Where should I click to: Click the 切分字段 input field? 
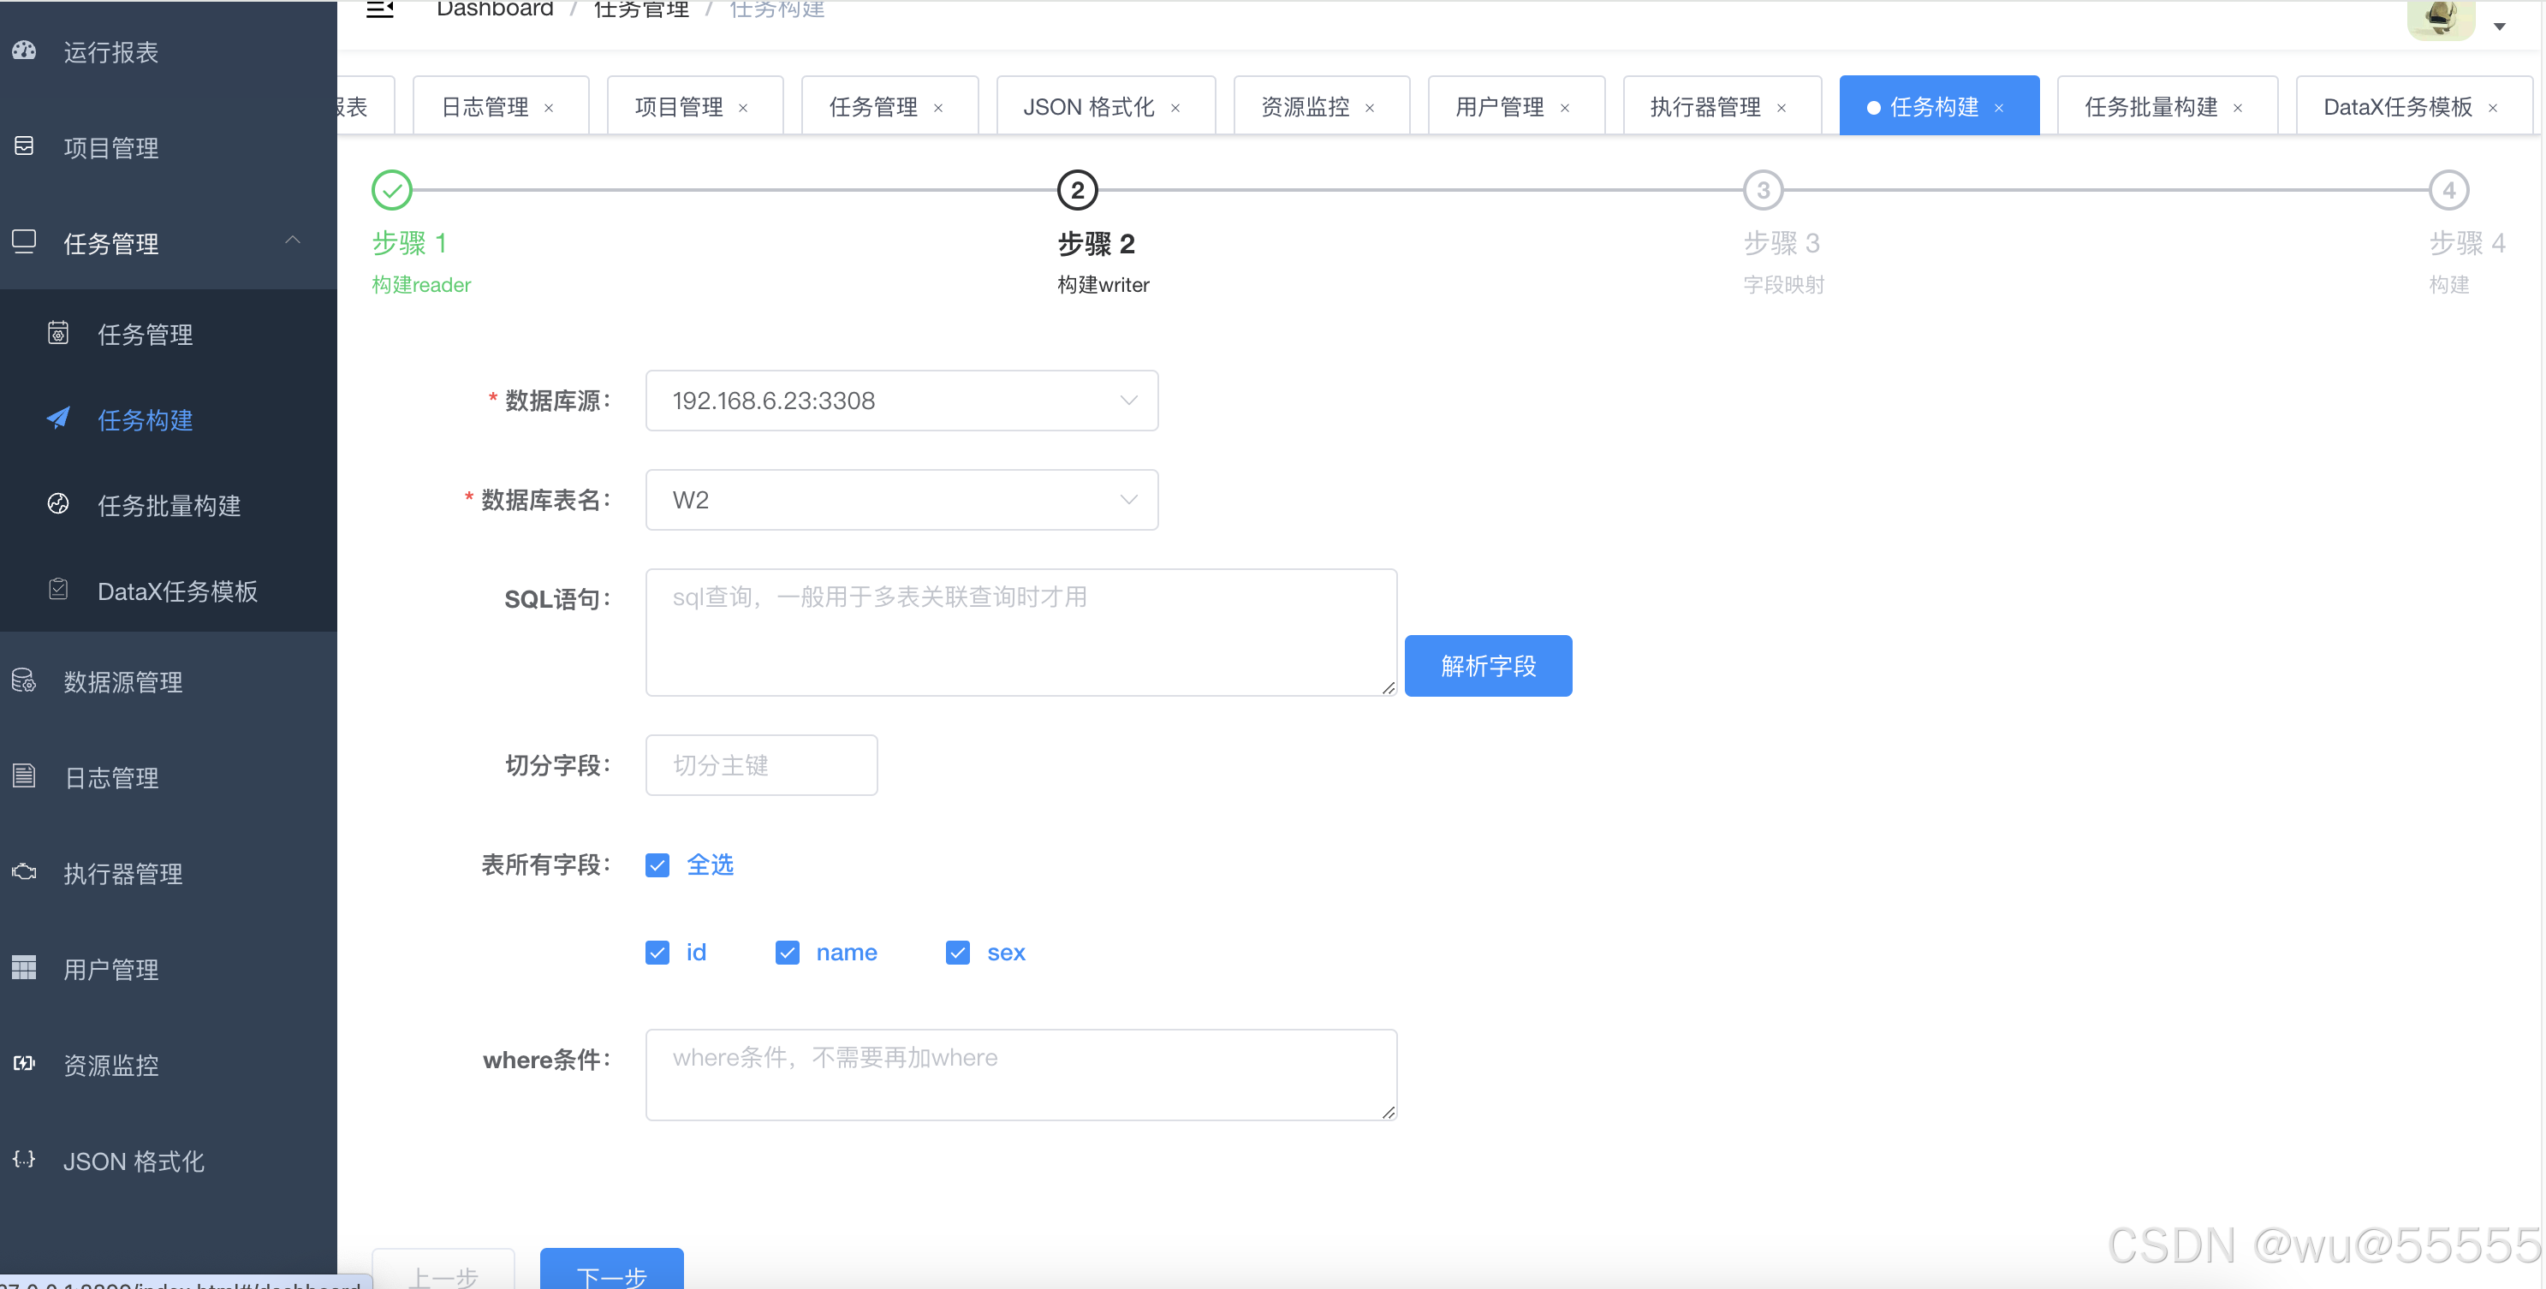(761, 765)
